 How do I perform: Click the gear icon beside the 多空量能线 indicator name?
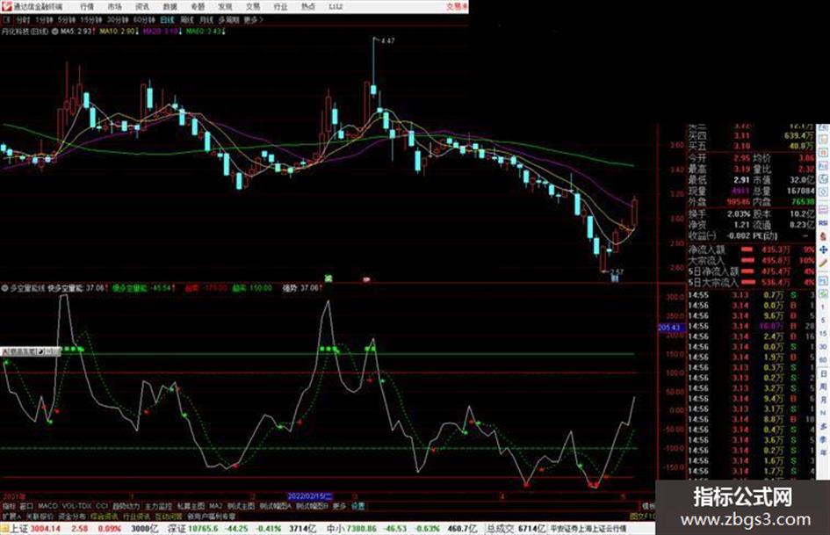pos(4,288)
